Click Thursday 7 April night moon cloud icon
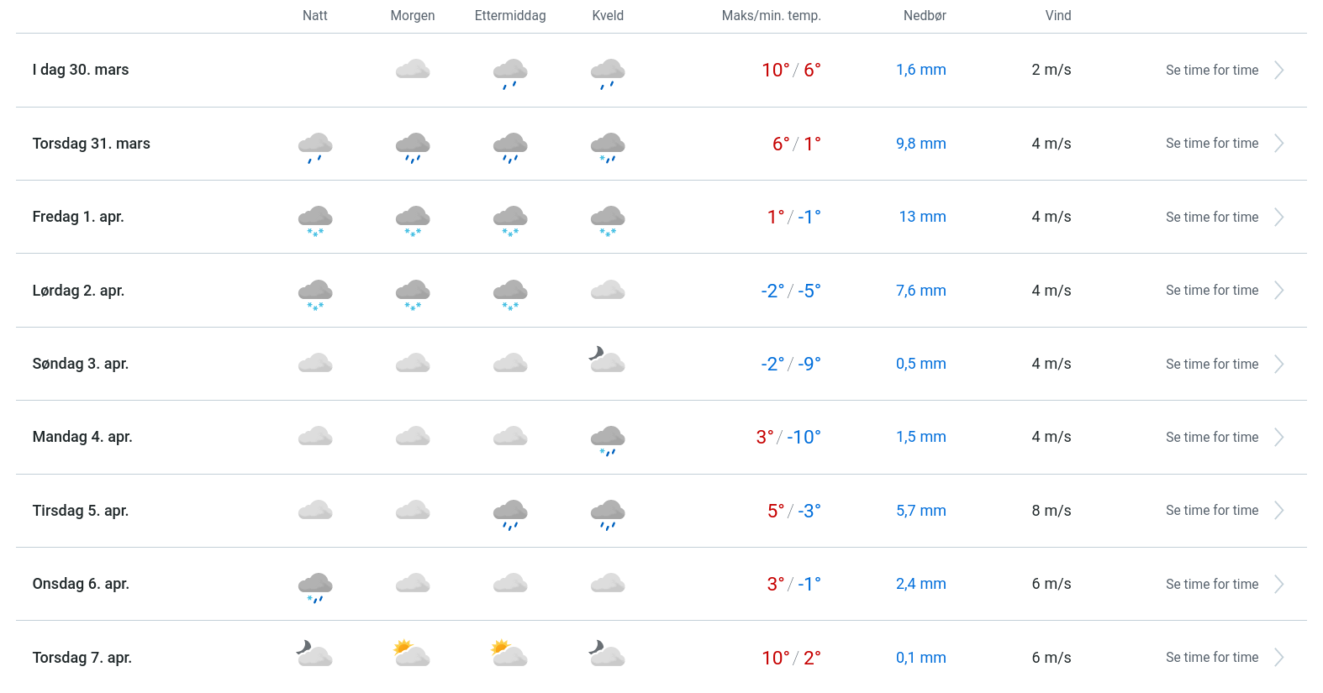The image size is (1323, 693). [314, 654]
